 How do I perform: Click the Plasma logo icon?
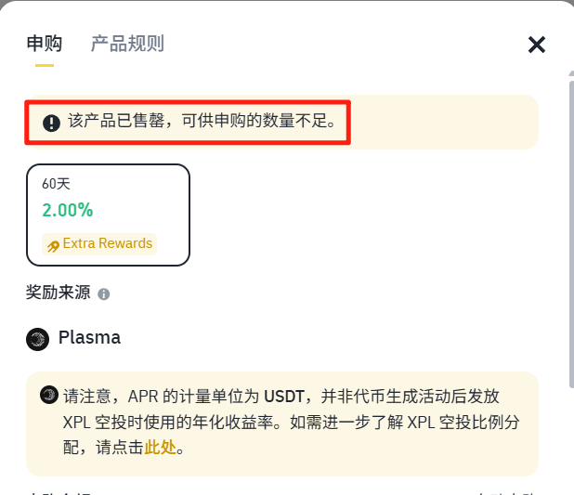[37, 339]
